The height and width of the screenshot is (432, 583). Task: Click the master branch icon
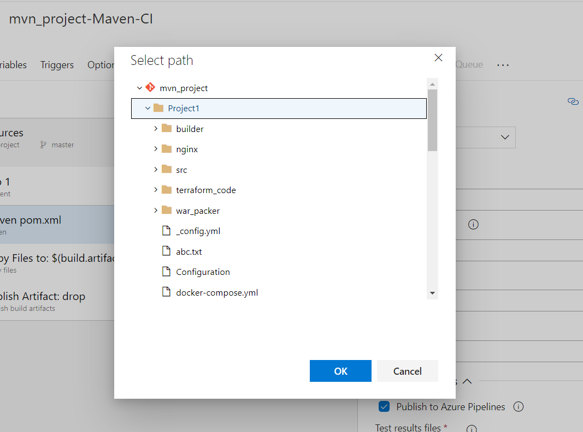(43, 145)
